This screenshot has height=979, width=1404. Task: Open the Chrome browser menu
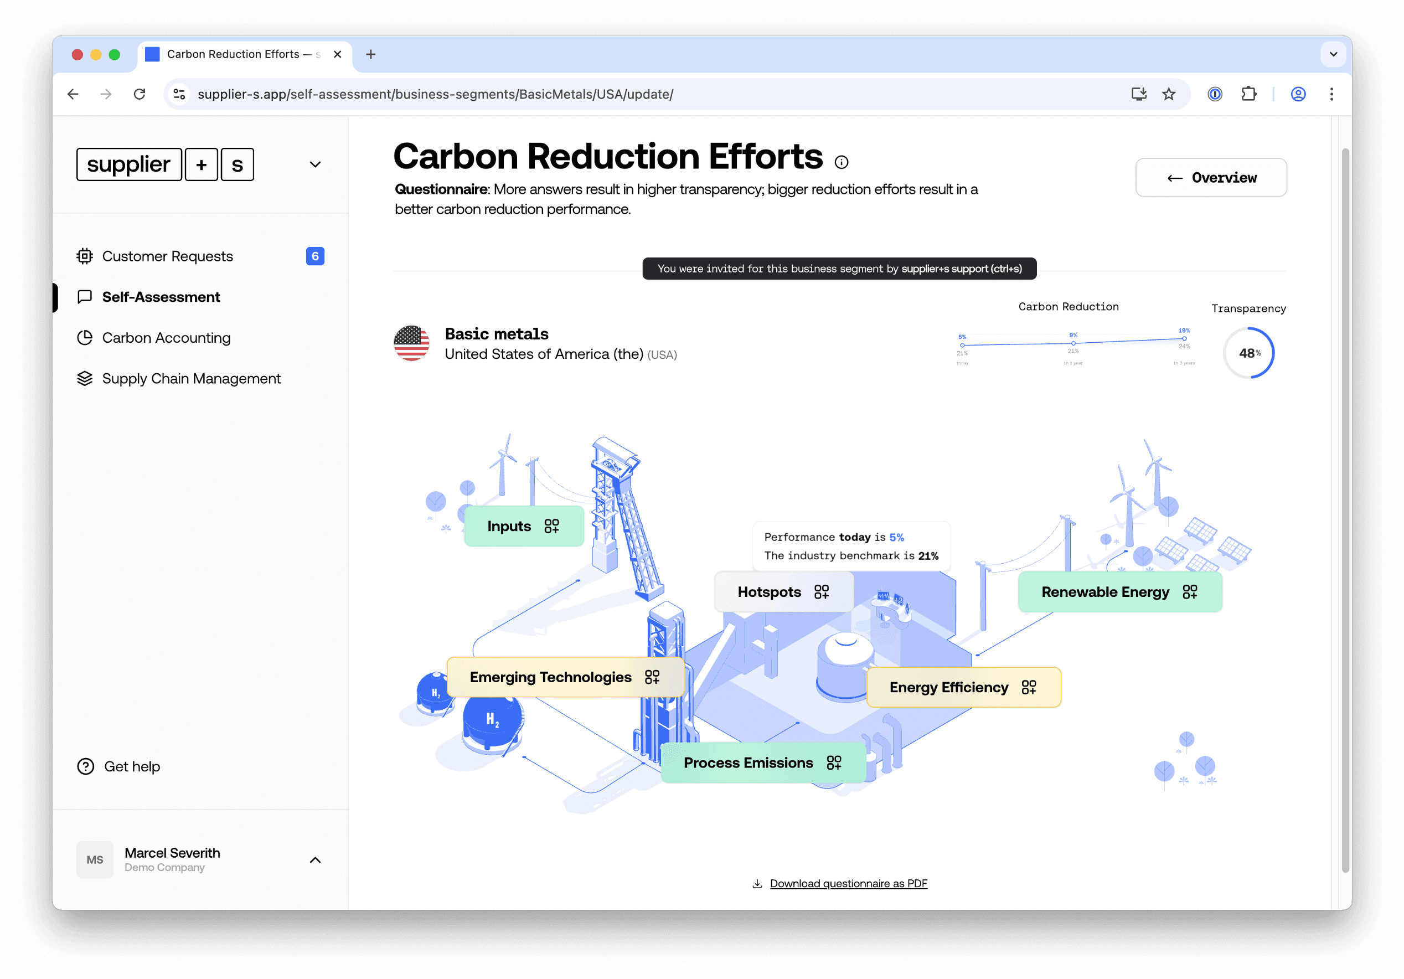pos(1332,94)
